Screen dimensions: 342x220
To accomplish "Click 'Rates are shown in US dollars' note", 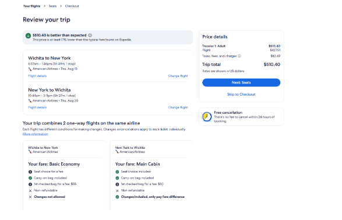I will (223, 71).
